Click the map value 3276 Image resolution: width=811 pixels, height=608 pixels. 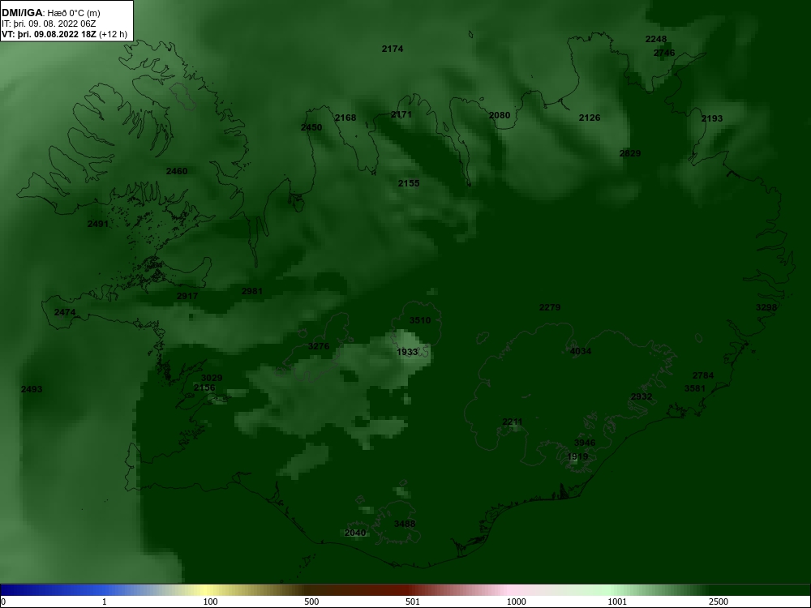(x=319, y=346)
